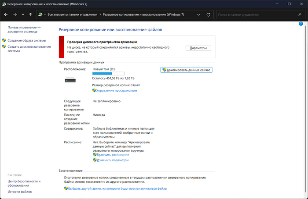Click shield icon next to 'Изменить параметры'
This screenshot has height=199, width=308.
(x=95, y=160)
